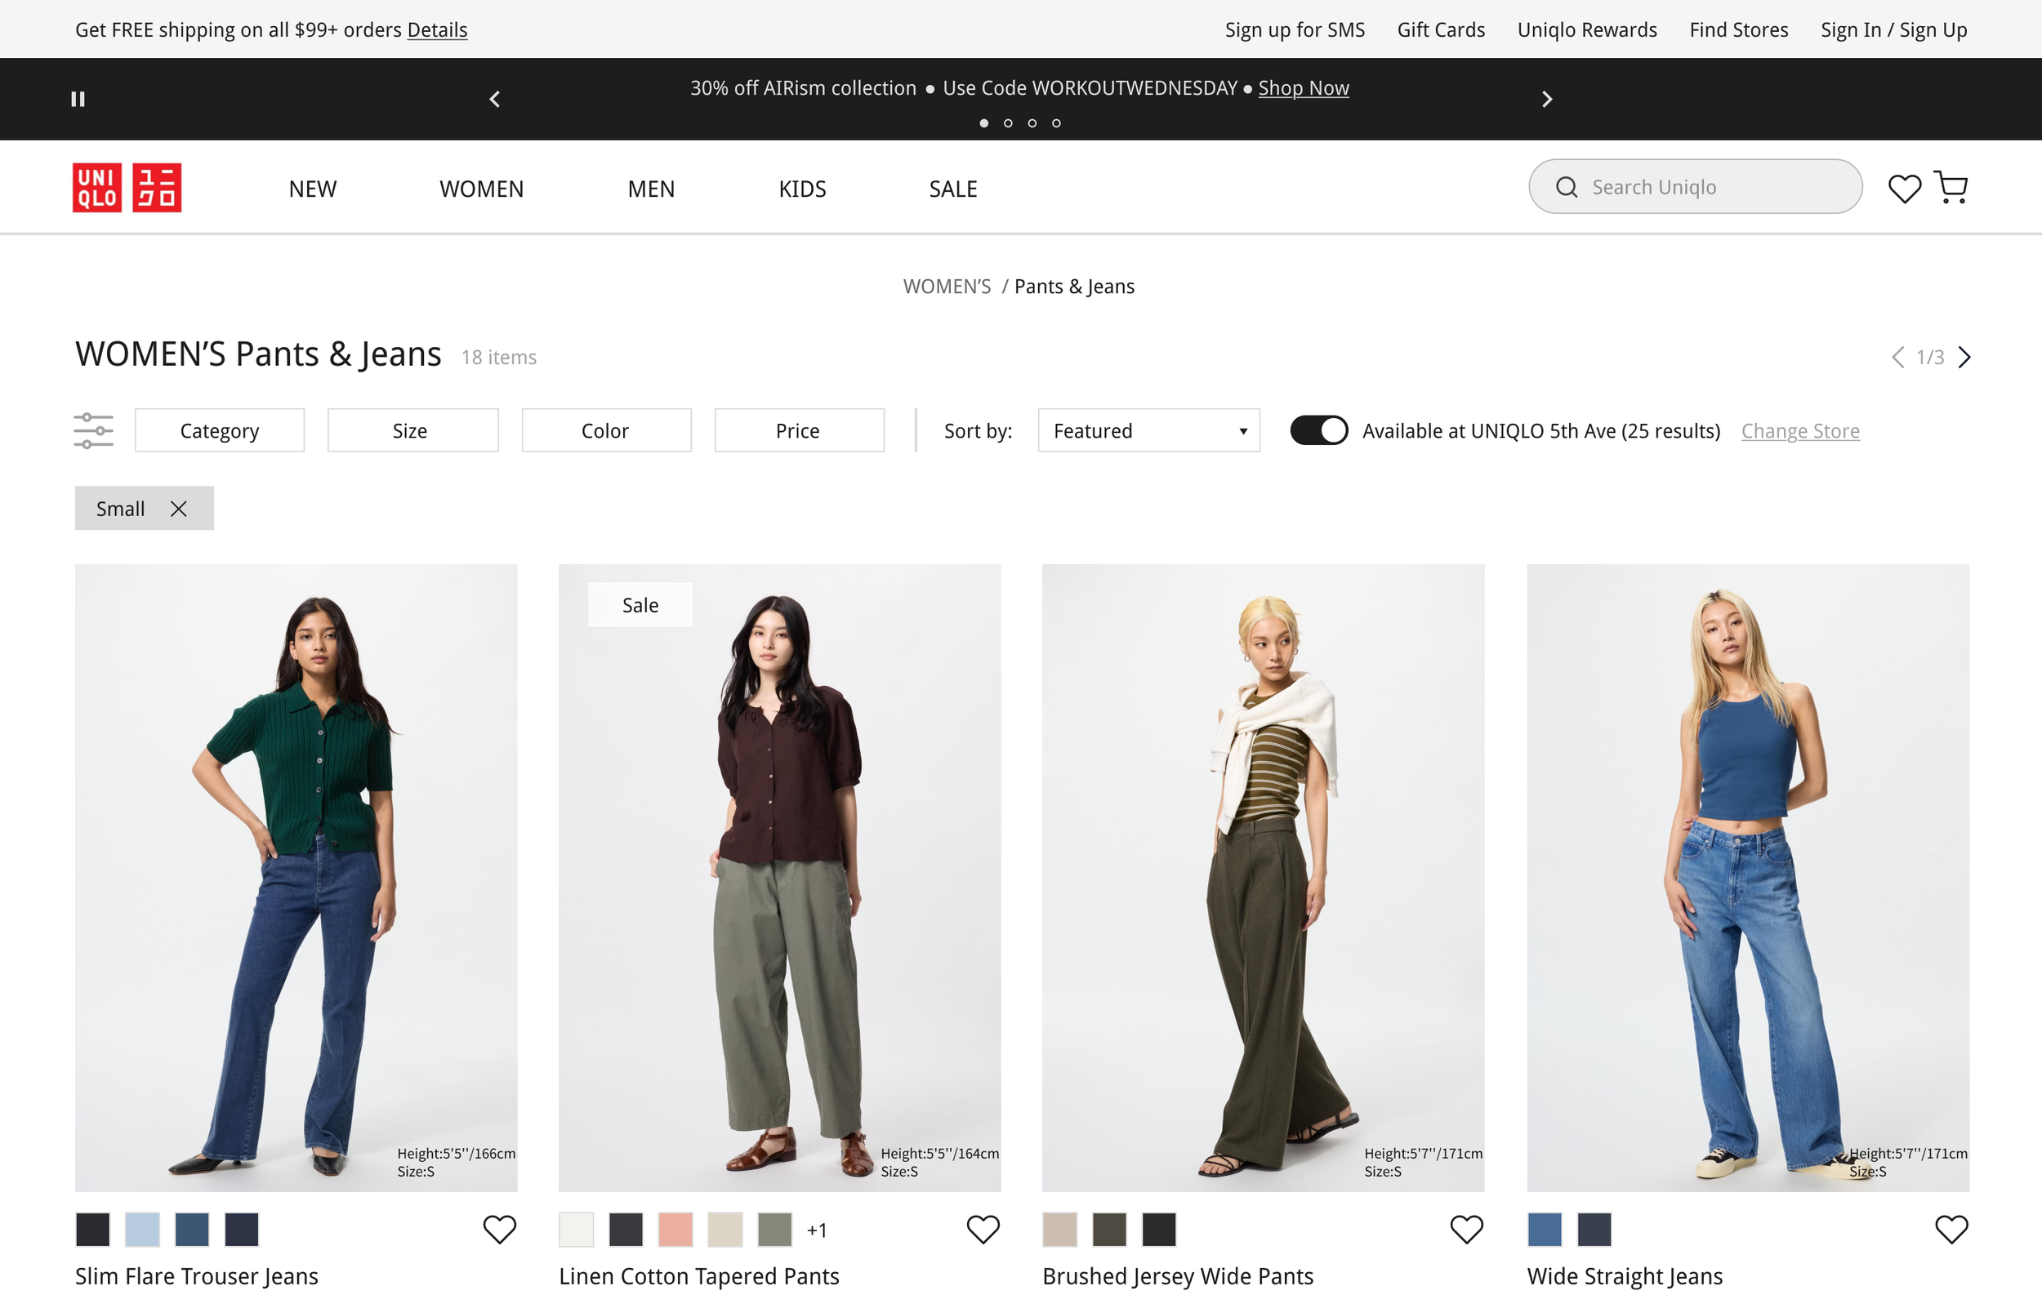Open the SALE menu
The width and height of the screenshot is (2042, 1304).
pyautogui.click(x=952, y=189)
